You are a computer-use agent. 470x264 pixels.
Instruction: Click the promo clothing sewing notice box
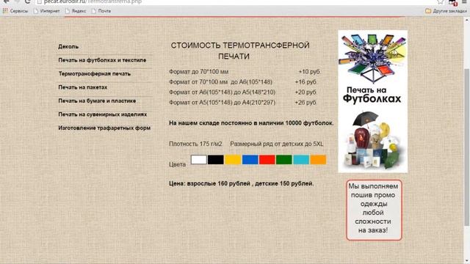[x=374, y=210]
